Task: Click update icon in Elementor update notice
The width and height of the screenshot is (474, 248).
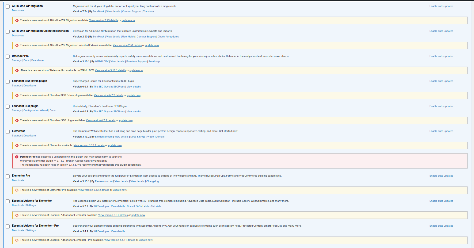Action: [x=17, y=145]
